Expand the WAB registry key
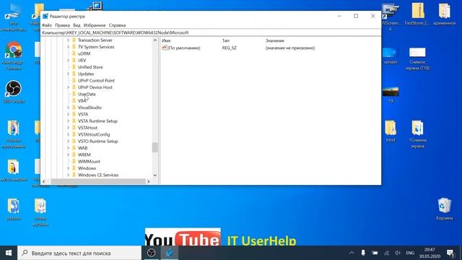This screenshot has width=462, height=260. [68, 147]
